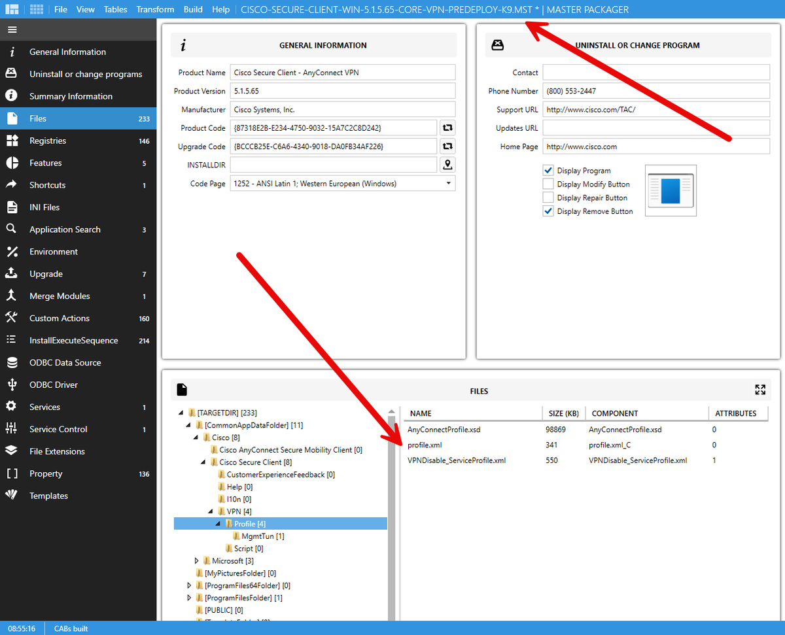Enable the Display Modify Button option
Image resolution: width=785 pixels, height=635 pixels.
point(548,184)
